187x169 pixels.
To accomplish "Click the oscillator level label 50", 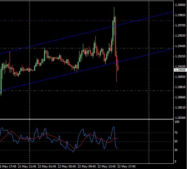I will (176, 141).
